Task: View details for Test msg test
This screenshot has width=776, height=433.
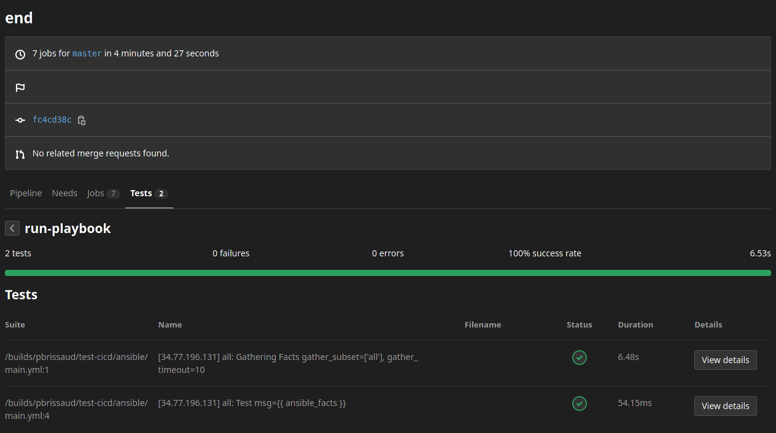Action: click(x=726, y=406)
